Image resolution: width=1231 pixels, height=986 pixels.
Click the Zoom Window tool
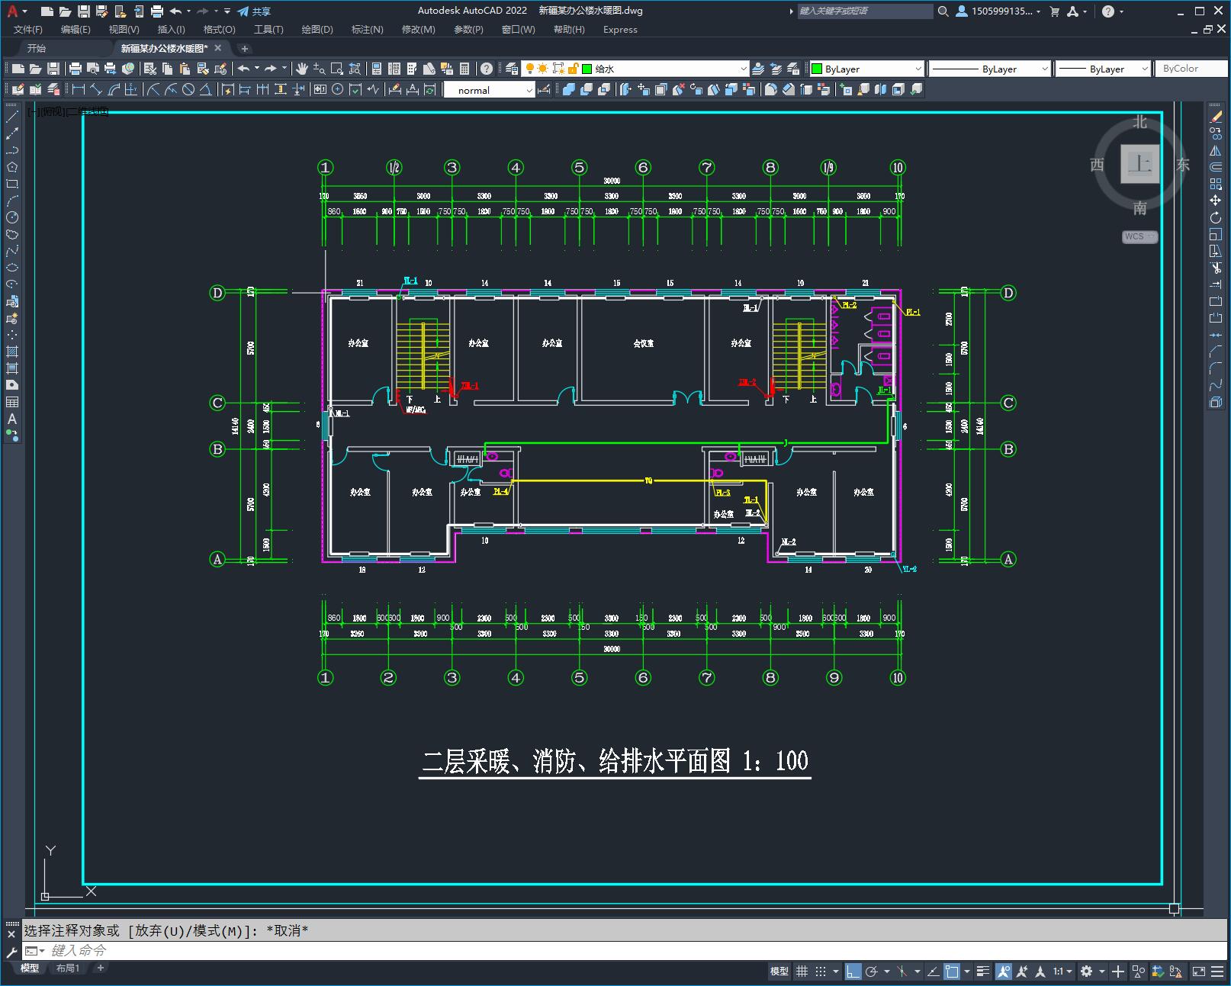pos(336,69)
